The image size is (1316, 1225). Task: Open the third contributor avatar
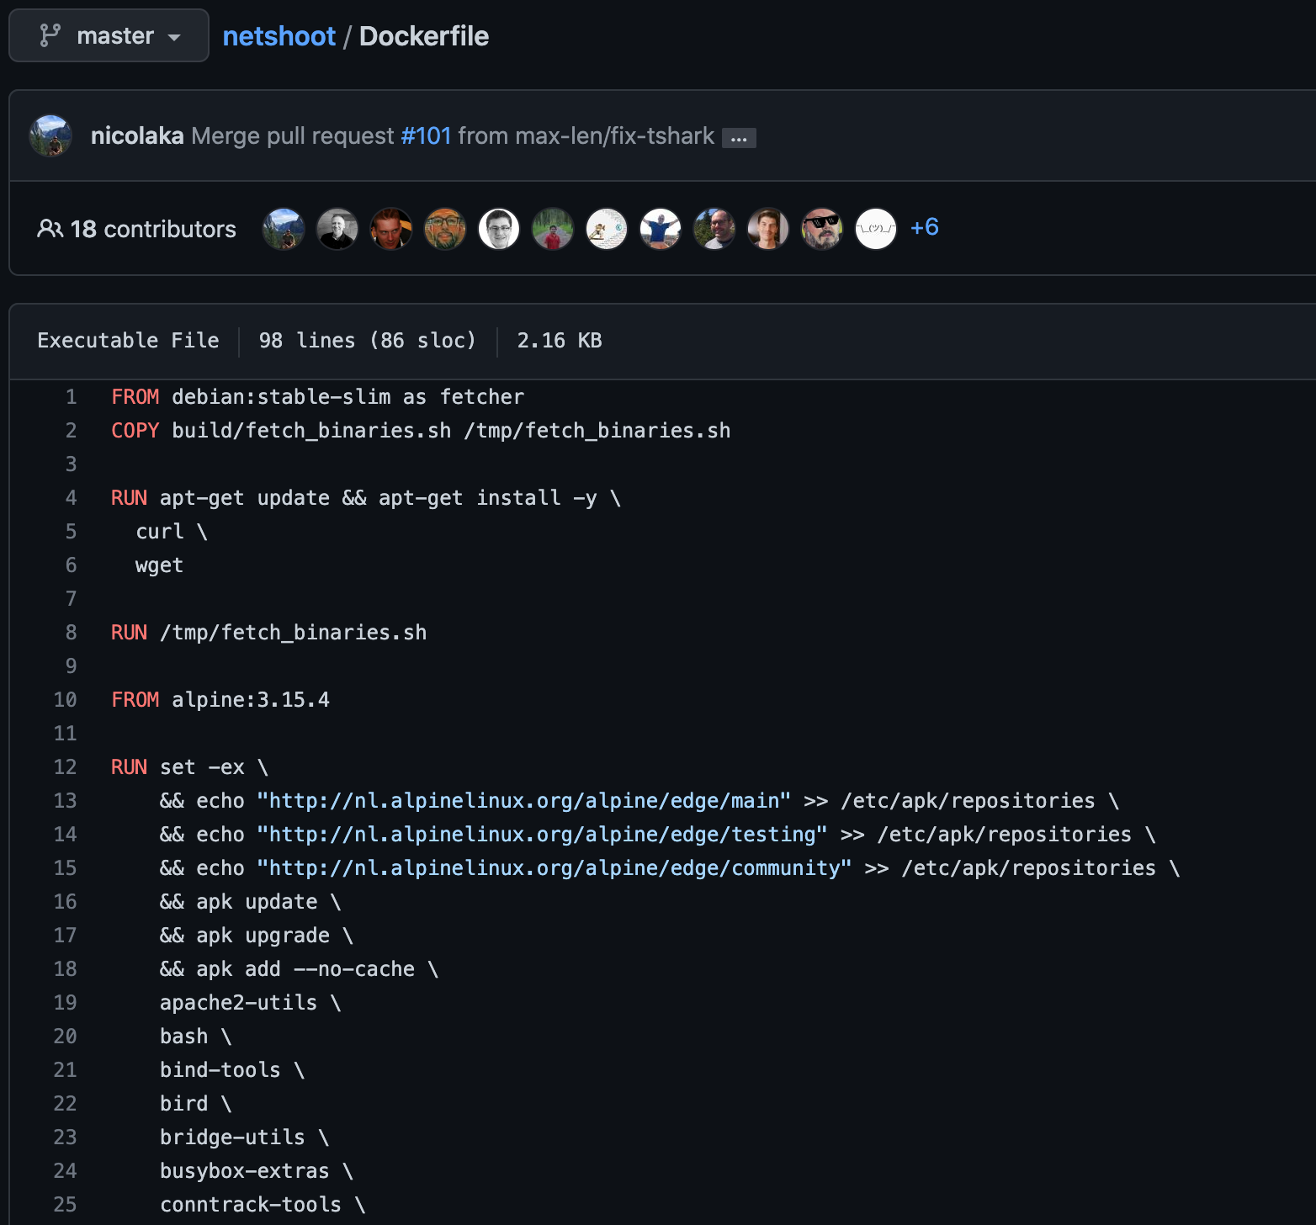click(391, 229)
